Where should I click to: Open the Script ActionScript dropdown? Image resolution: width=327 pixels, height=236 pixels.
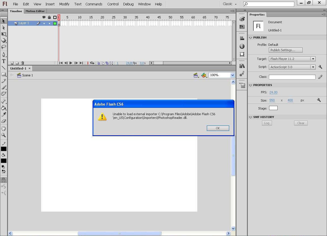[x=313, y=67]
